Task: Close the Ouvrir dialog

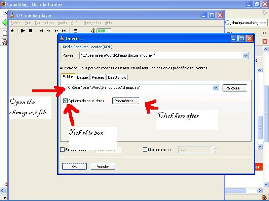Action: (249, 39)
